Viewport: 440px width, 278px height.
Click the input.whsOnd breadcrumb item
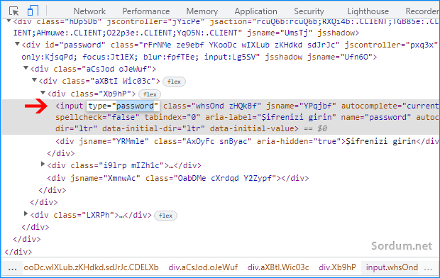tap(392, 267)
